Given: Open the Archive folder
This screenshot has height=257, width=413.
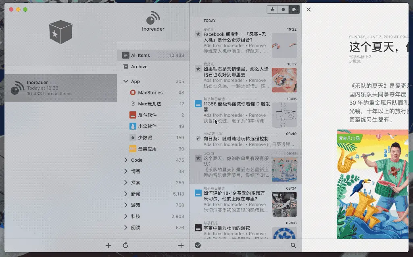Looking at the screenshot, I should point(153,67).
